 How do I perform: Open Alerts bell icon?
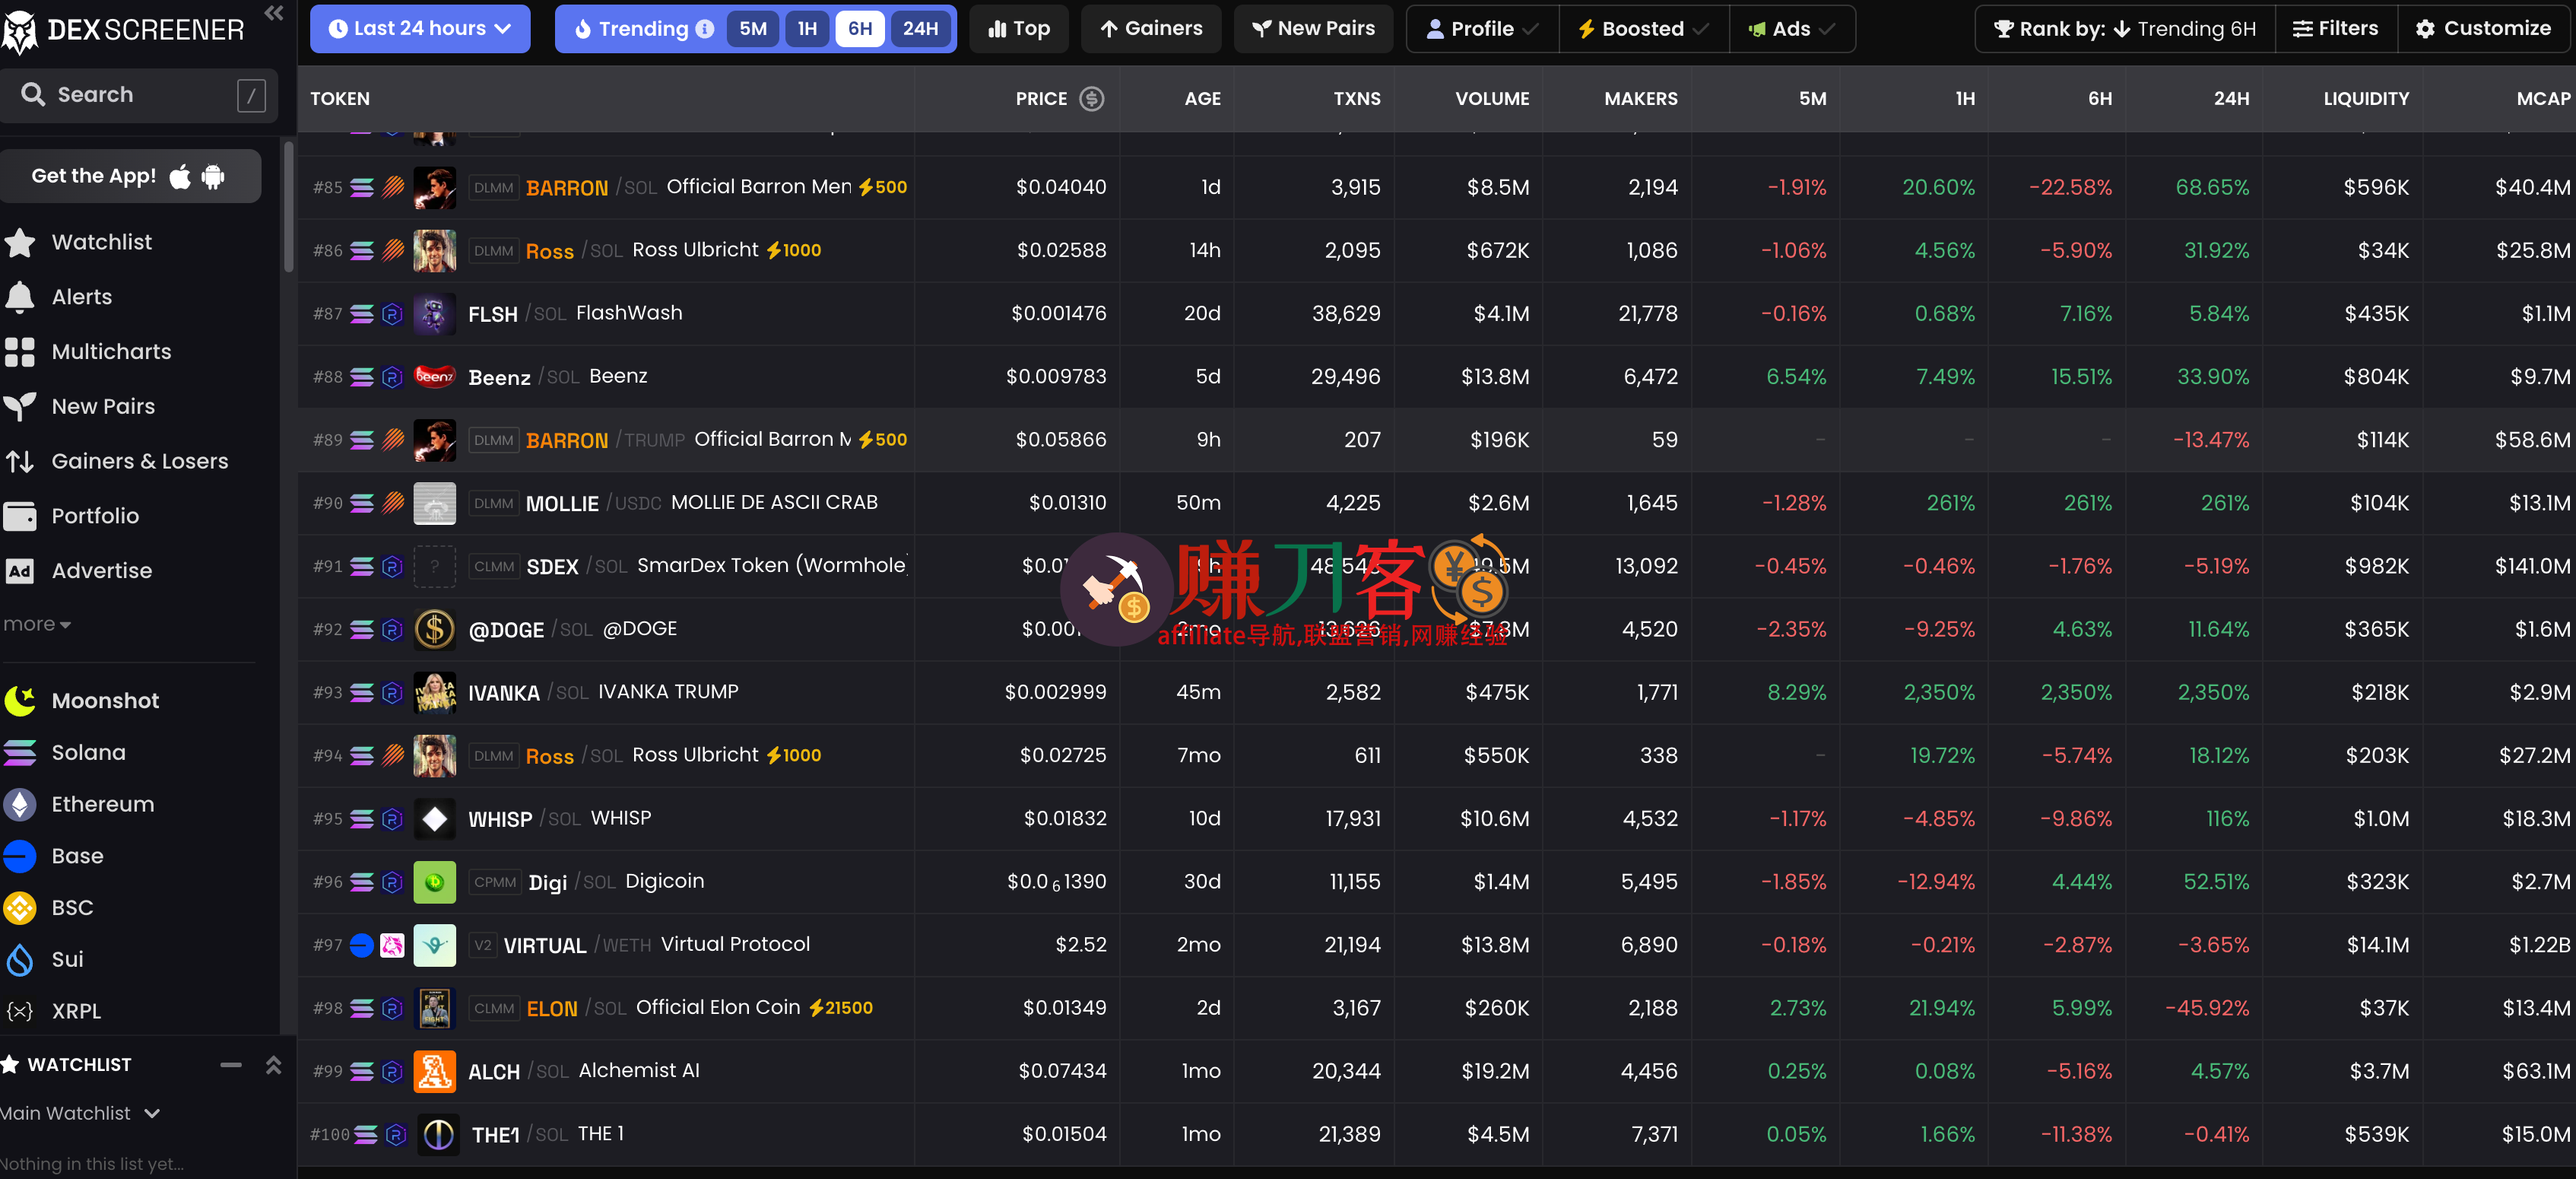point(20,297)
